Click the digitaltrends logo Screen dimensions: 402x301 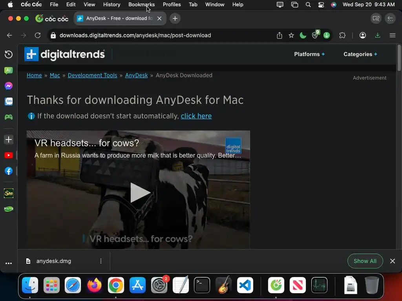(x=65, y=54)
